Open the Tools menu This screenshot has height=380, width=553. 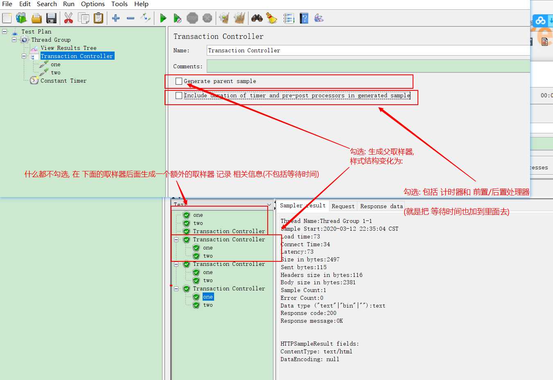tap(120, 4)
